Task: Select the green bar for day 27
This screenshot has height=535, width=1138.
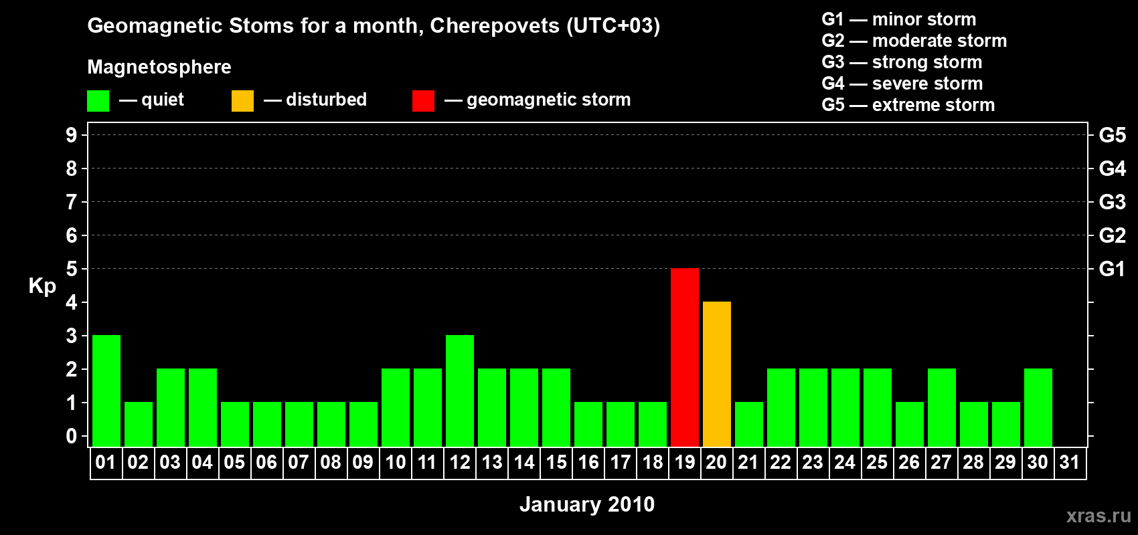Action: pyautogui.click(x=942, y=407)
